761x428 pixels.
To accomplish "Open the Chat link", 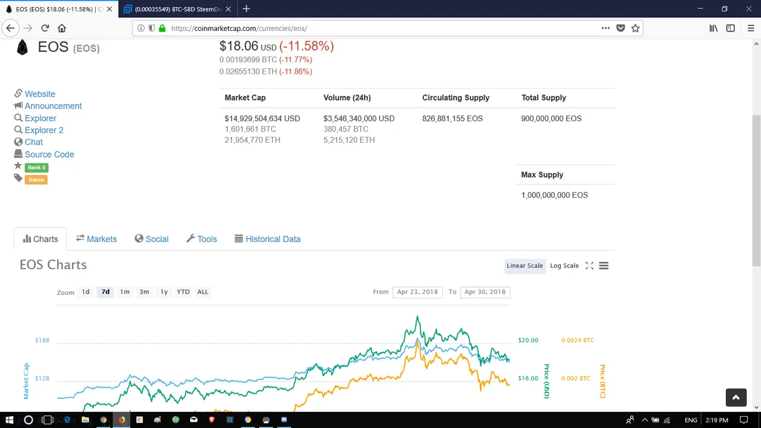I will pos(33,142).
